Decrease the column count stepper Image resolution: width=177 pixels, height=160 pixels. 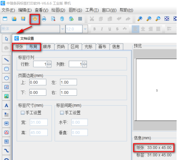point(85,66)
